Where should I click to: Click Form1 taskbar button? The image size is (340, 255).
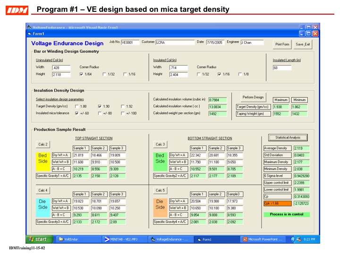[217, 239]
